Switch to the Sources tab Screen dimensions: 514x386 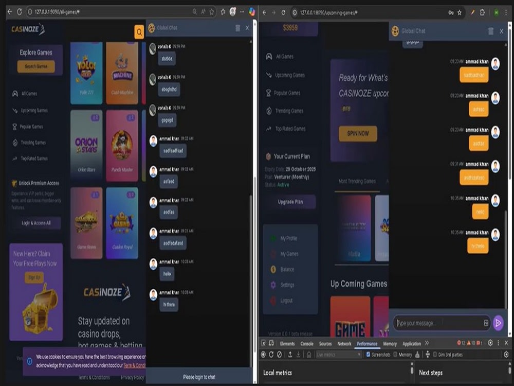coord(325,344)
